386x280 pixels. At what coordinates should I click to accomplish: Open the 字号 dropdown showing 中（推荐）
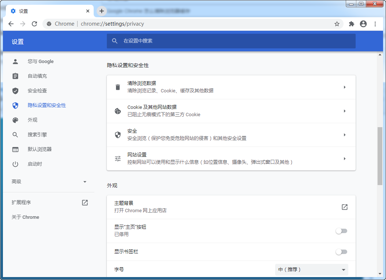click(x=311, y=269)
